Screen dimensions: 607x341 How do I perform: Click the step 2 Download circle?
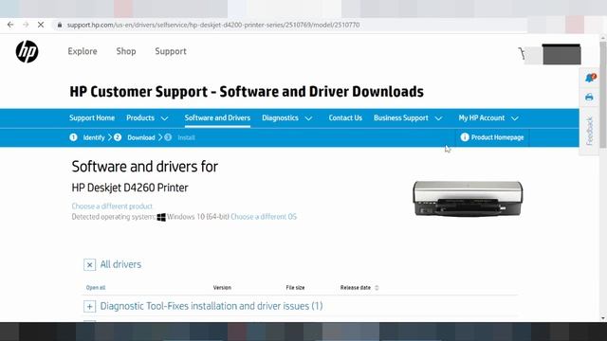[118, 137]
